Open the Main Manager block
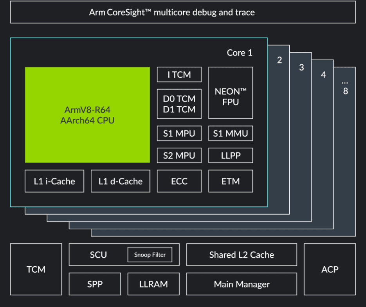Viewport: 366px width, 307px height. click(x=242, y=284)
